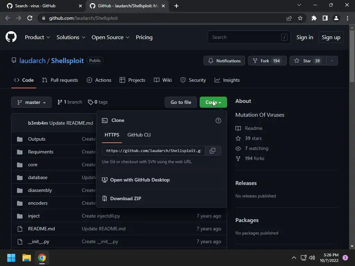Close the Search virus GitHub tab

80,6
